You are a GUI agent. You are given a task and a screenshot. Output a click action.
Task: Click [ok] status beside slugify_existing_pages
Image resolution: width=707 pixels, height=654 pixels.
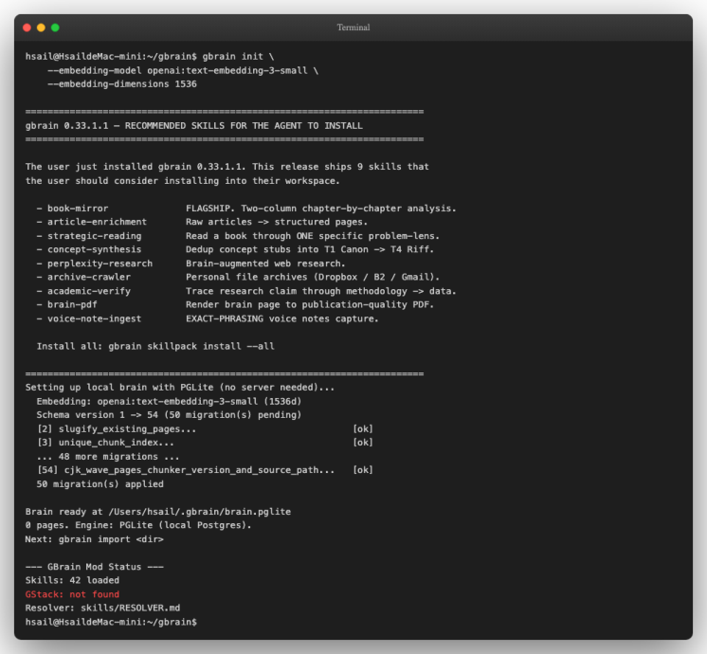363,428
